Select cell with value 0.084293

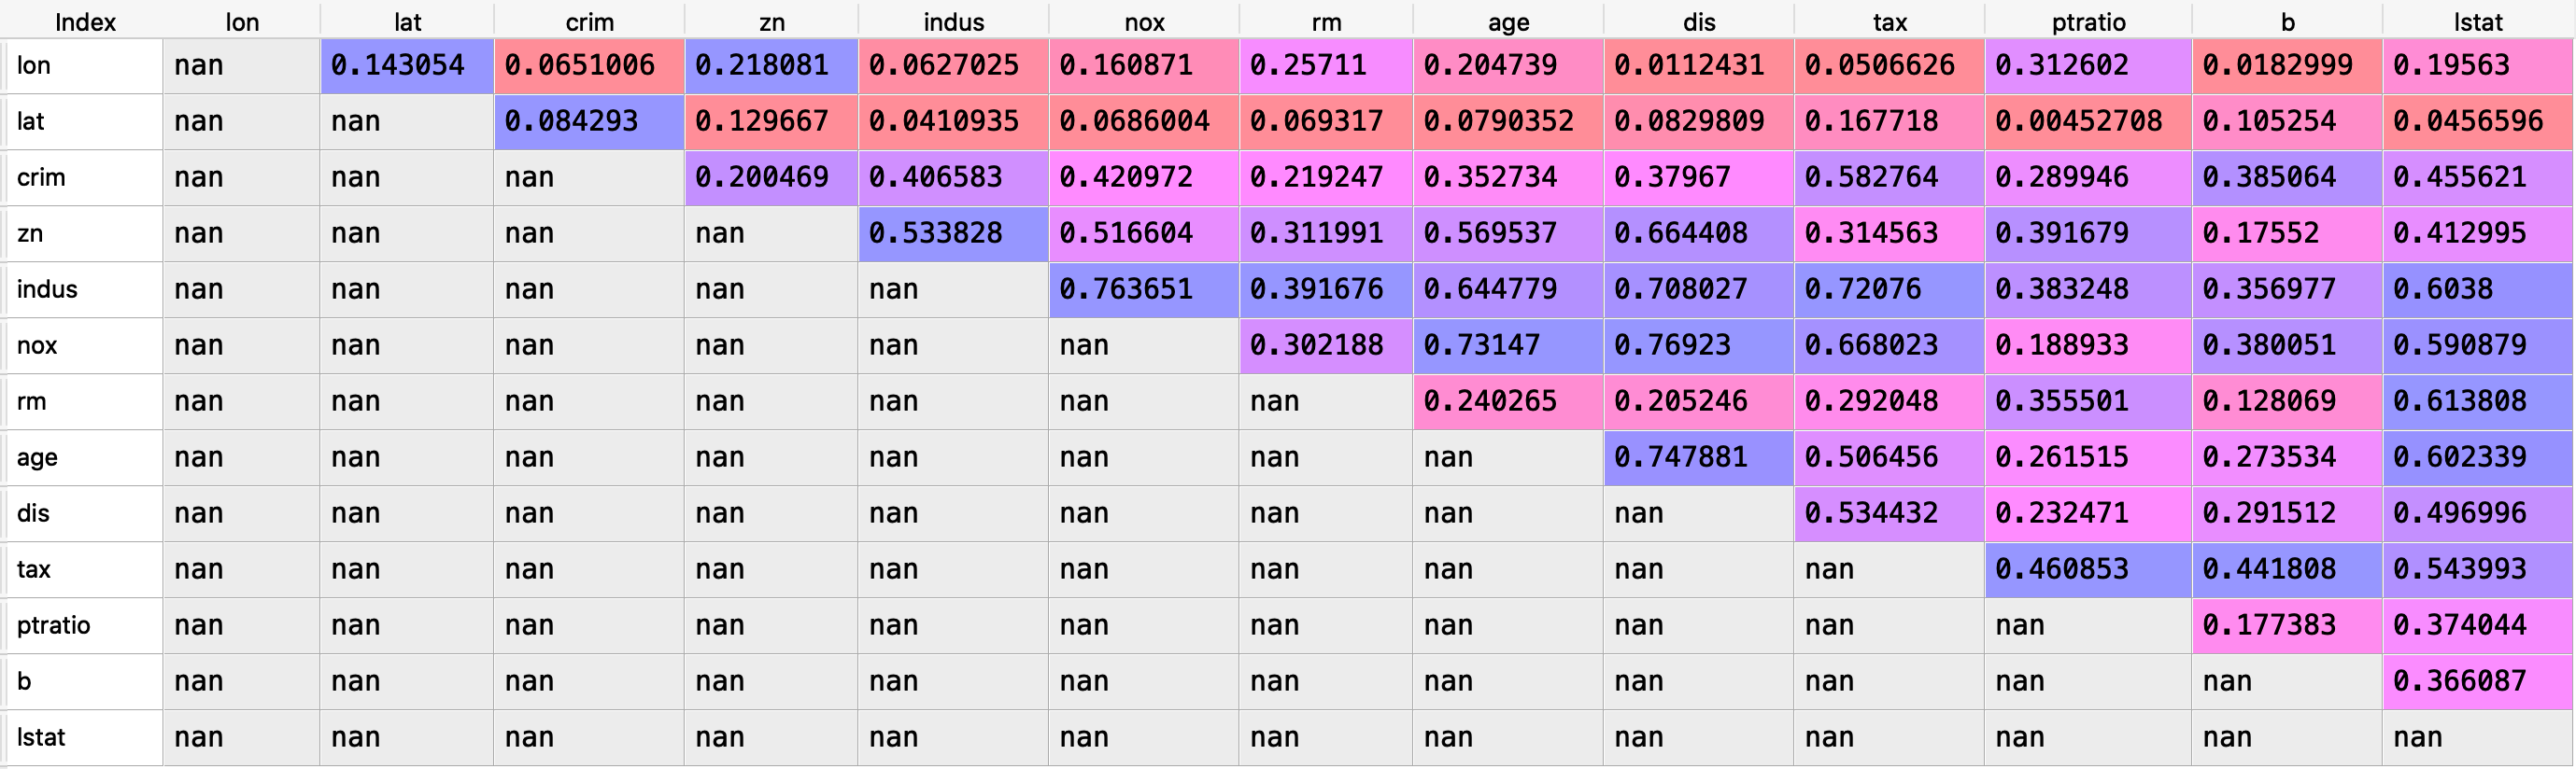tap(589, 122)
